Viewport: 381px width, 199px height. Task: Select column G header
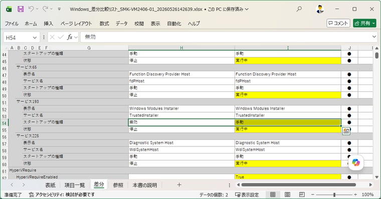point(89,48)
